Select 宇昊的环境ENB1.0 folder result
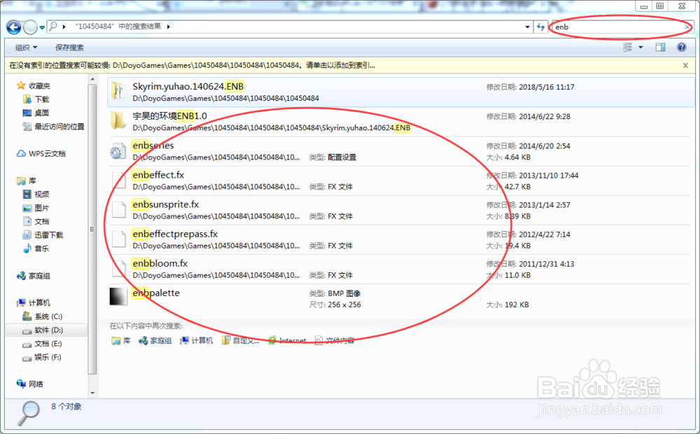 point(401,121)
